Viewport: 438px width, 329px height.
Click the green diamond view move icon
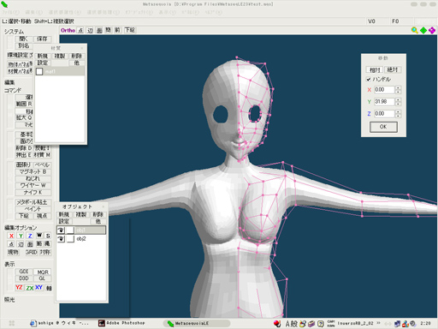(423, 30)
